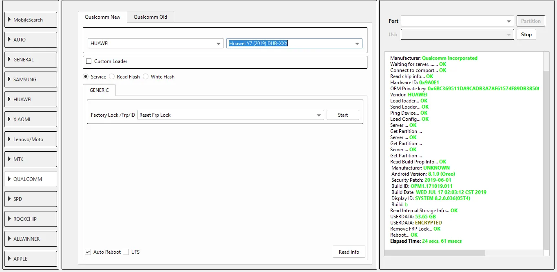This screenshot has height=272, width=557.
Task: Expand the Lenovo/Moto sidebar section
Action: (31, 139)
